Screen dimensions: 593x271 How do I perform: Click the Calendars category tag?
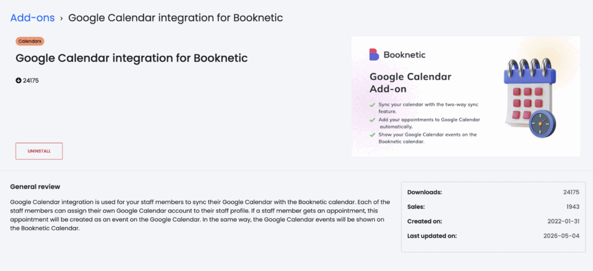click(30, 41)
